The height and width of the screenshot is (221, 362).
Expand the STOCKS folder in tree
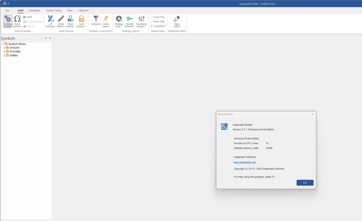pyautogui.click(x=4, y=48)
